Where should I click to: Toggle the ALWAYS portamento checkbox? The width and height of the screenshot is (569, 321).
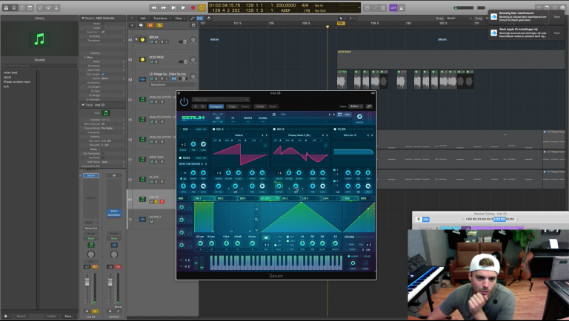(349, 256)
